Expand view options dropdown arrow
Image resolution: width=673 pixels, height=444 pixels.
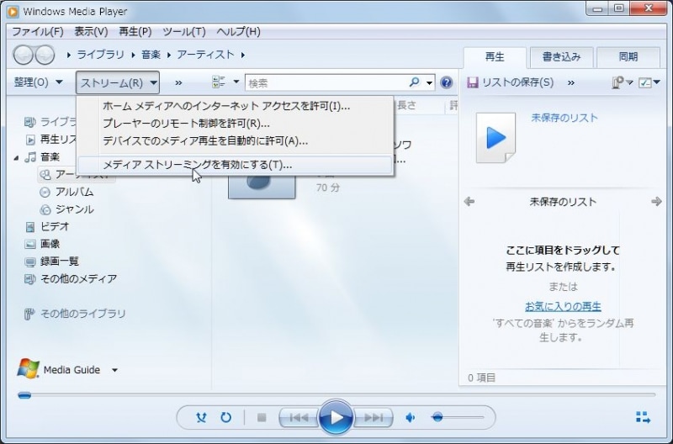pos(236,82)
